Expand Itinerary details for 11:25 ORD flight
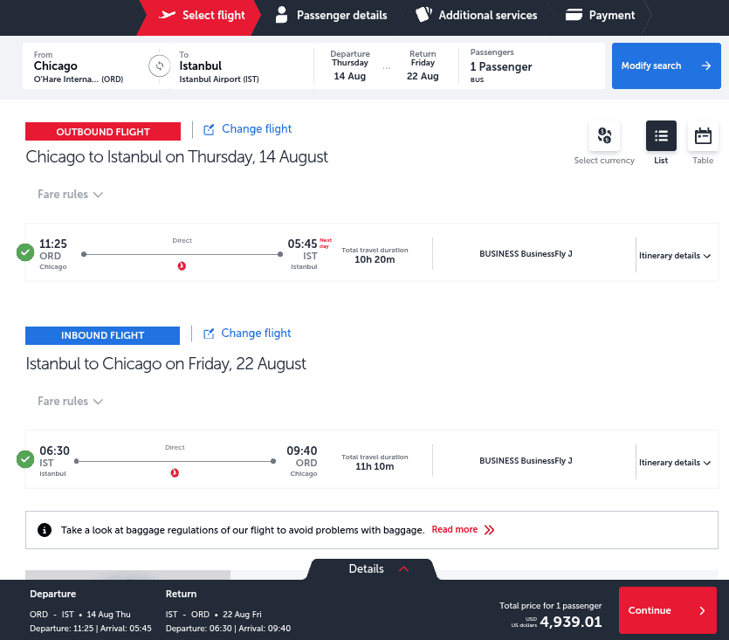The height and width of the screenshot is (640, 729). pyautogui.click(x=675, y=255)
